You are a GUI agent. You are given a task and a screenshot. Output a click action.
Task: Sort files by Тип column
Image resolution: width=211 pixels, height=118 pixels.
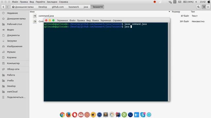[x=193, y=12]
